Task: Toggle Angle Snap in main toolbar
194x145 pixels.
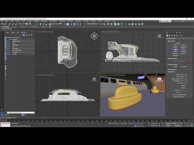Action: pos(74,24)
